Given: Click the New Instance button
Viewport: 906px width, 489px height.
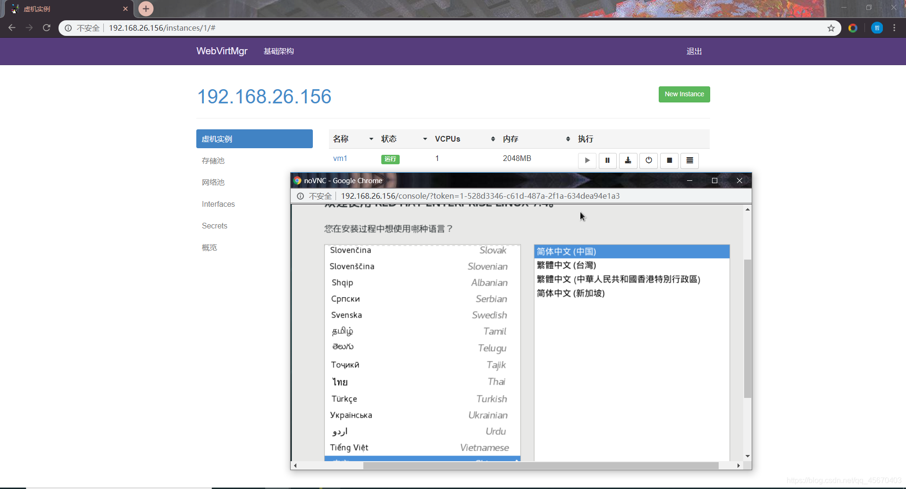Looking at the screenshot, I should pos(684,94).
